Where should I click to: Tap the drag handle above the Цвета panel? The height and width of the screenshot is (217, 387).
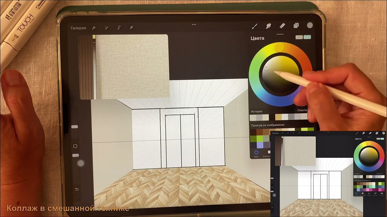click(x=280, y=34)
